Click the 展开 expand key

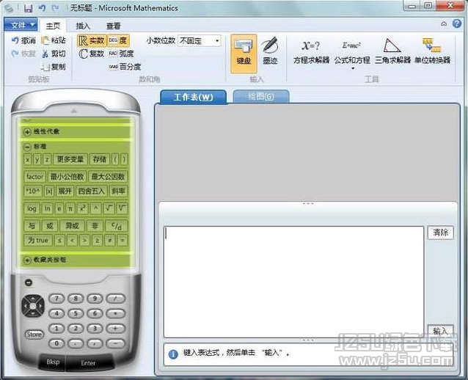coord(65,191)
